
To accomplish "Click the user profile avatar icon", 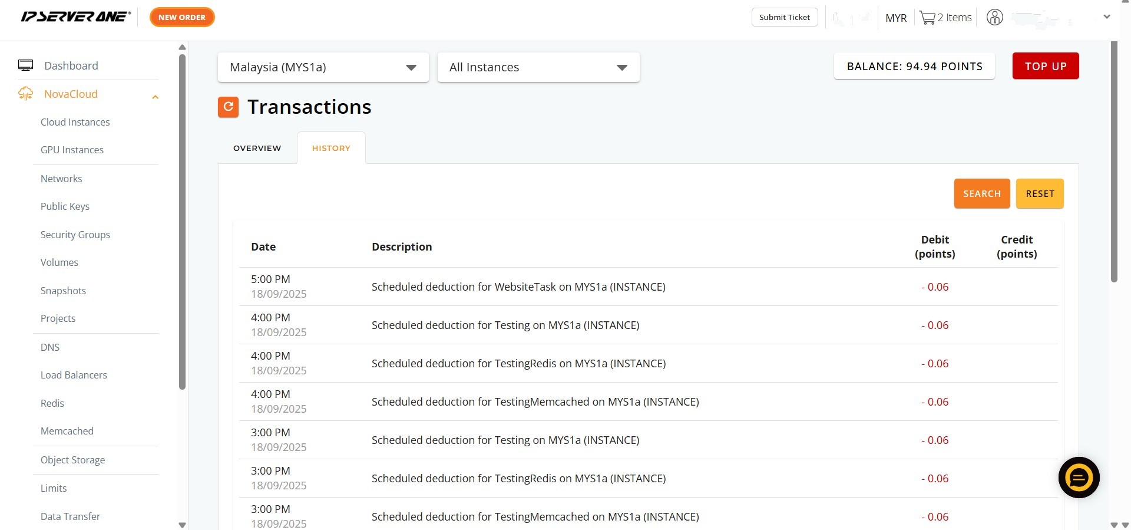I will click(x=994, y=18).
